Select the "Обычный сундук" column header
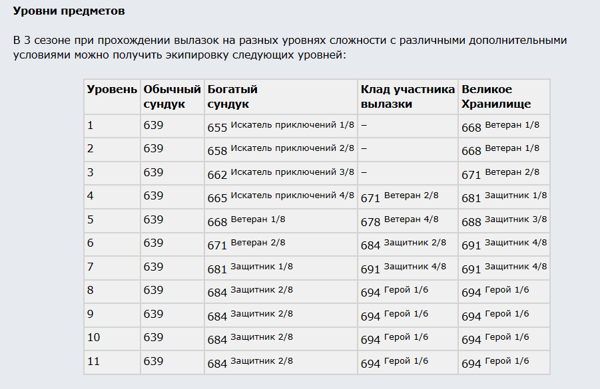Image resolution: width=600 pixels, height=389 pixels. click(x=172, y=96)
